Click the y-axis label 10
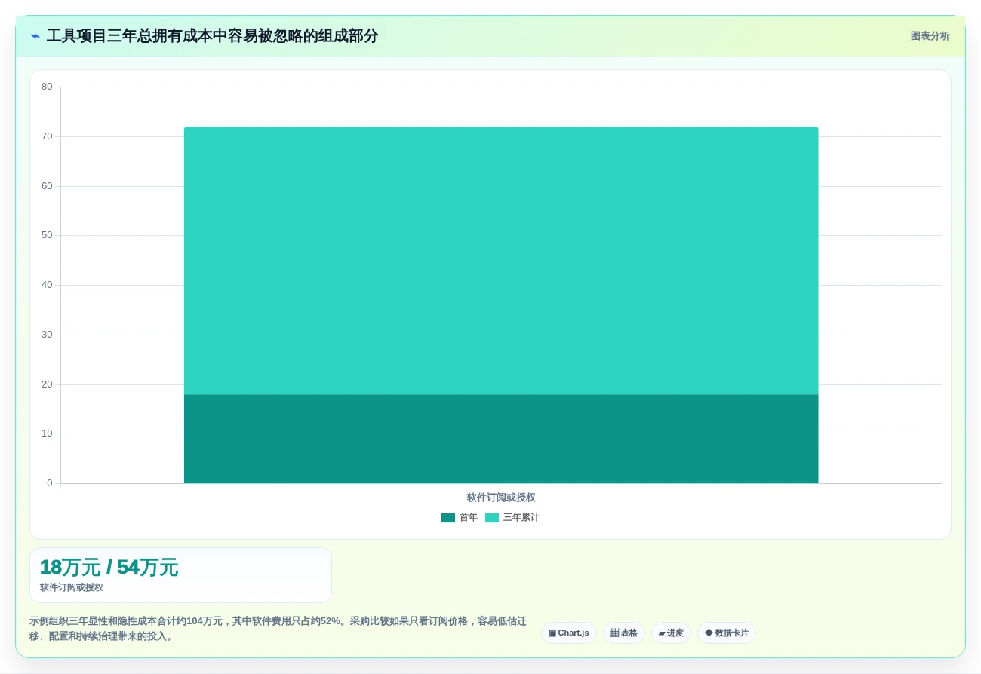Viewport: 981px width, 674px height. pos(47,434)
